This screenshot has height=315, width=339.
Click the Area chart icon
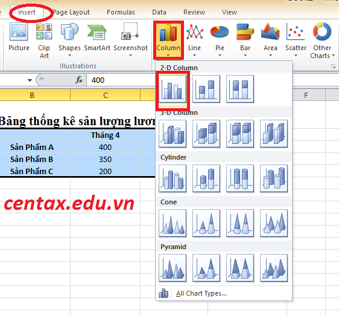(x=270, y=32)
